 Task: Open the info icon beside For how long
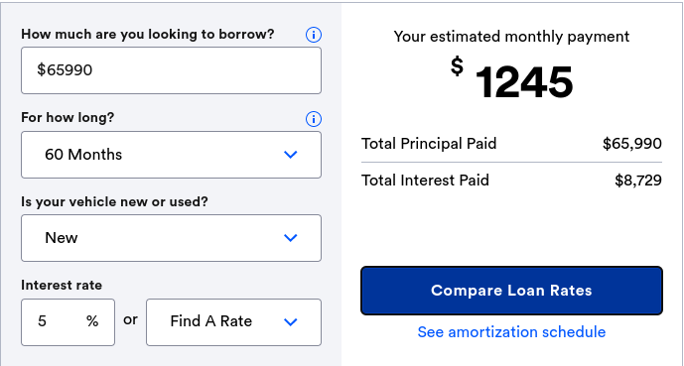tap(313, 118)
